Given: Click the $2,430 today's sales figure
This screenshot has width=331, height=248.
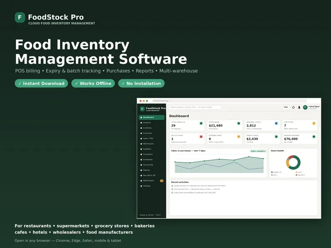Looking at the screenshot, I should (252, 139).
